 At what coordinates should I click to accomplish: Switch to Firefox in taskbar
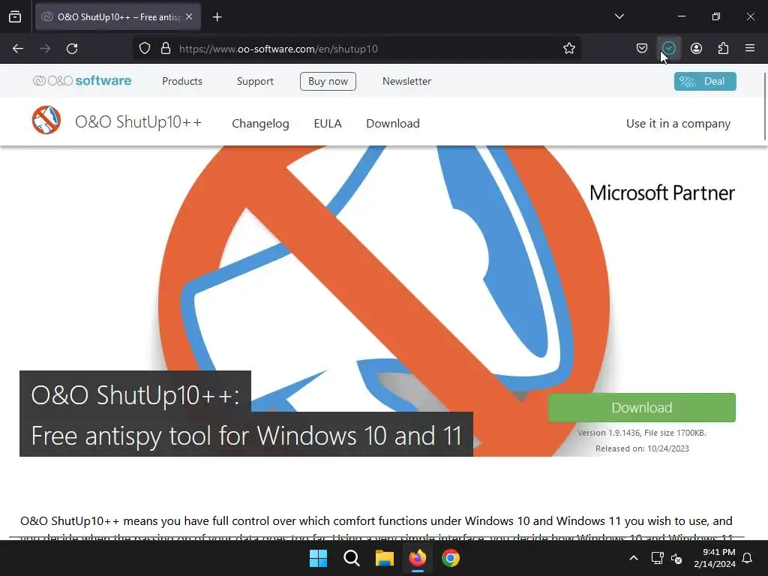pos(417,558)
